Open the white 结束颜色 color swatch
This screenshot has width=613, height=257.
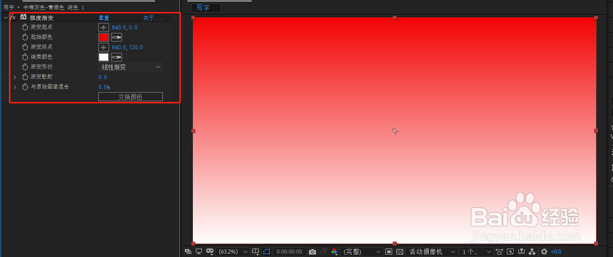coord(104,57)
